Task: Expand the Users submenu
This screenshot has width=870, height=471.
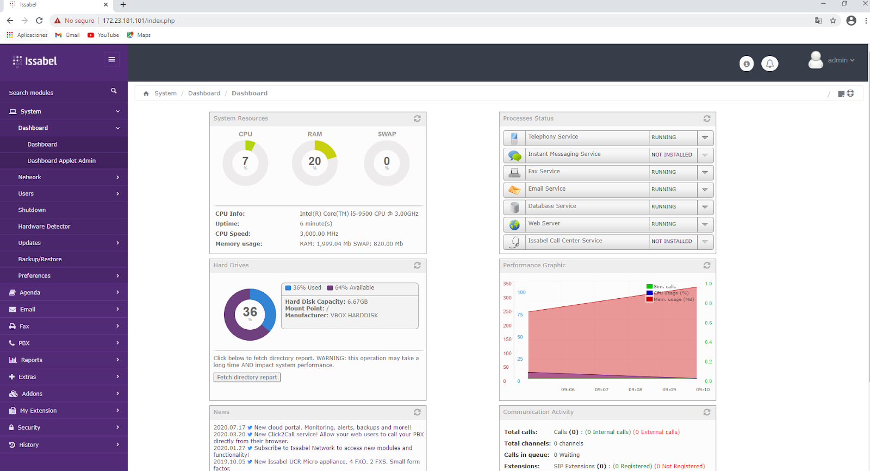Action: (64, 193)
